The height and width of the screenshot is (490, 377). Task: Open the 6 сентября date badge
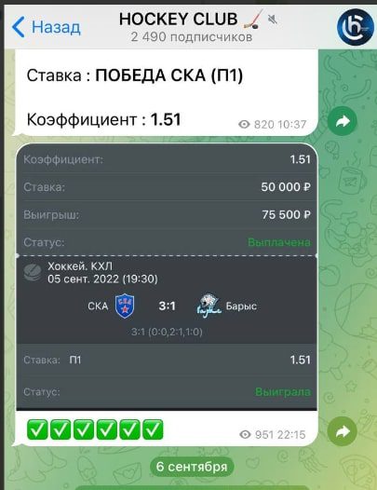tap(192, 467)
